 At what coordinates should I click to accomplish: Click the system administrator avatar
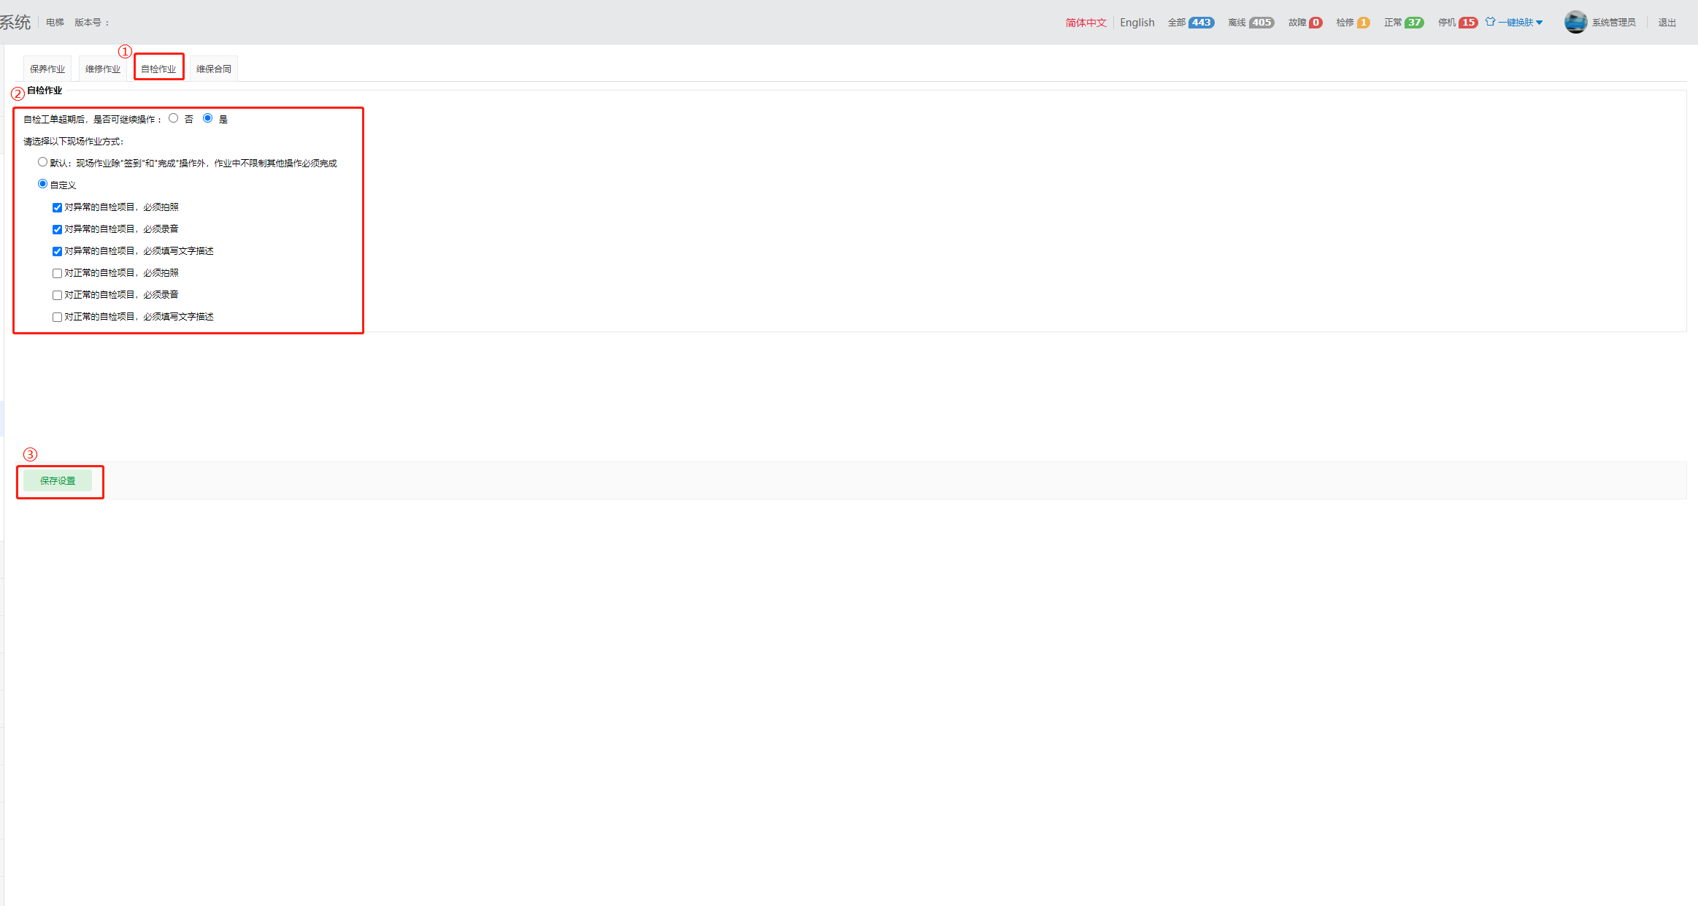click(x=1575, y=22)
